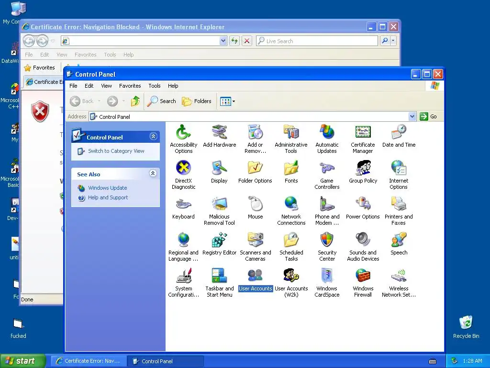Open Automatic Updates icon

coord(327,138)
